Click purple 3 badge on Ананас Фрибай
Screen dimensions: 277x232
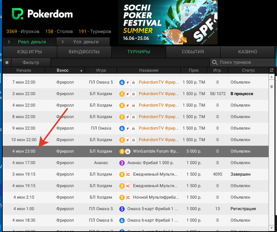coord(121,163)
